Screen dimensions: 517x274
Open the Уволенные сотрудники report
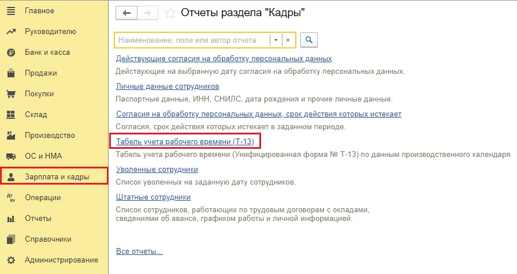[x=157, y=169]
